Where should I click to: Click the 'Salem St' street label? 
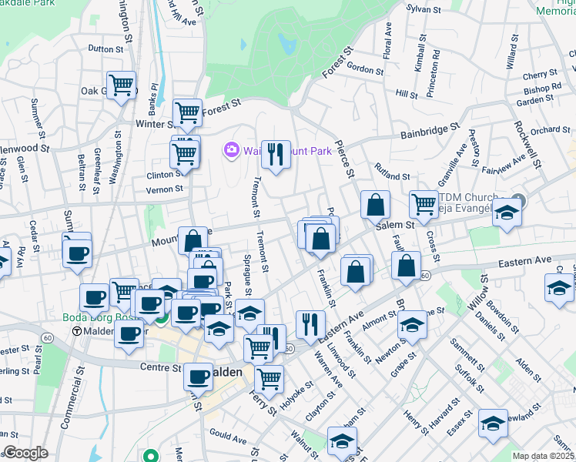pos(394,226)
